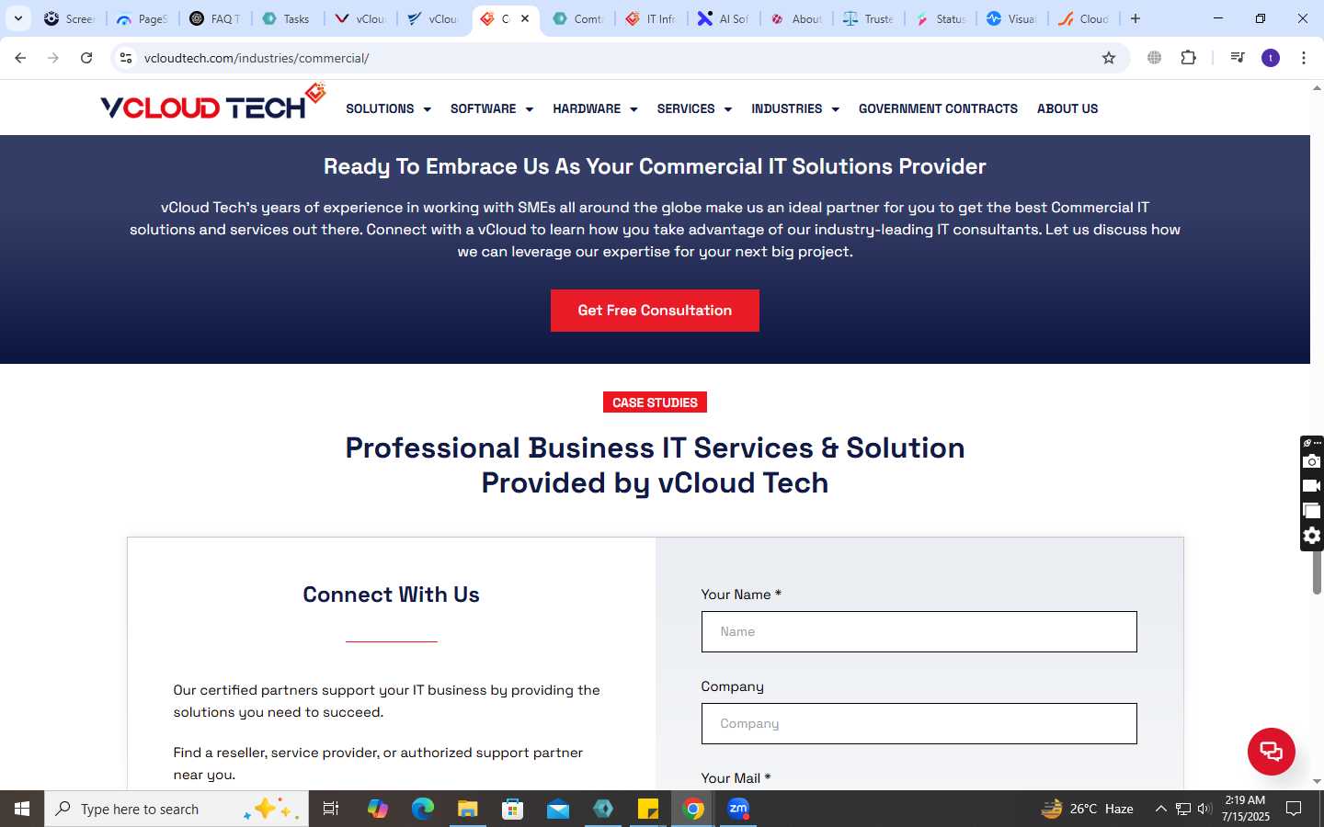Click the scrollbar down arrow

(1317, 781)
